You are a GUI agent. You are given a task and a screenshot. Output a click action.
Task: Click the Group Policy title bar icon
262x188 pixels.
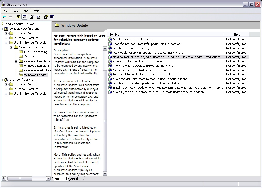click(4, 4)
